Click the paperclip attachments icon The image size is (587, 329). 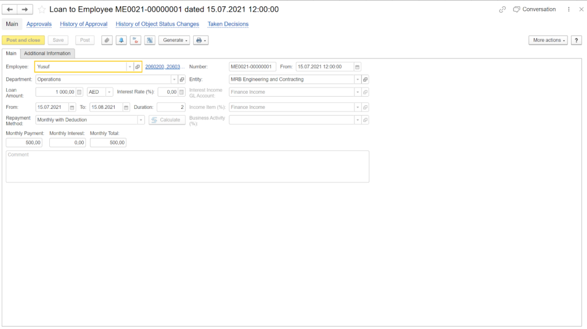click(107, 40)
